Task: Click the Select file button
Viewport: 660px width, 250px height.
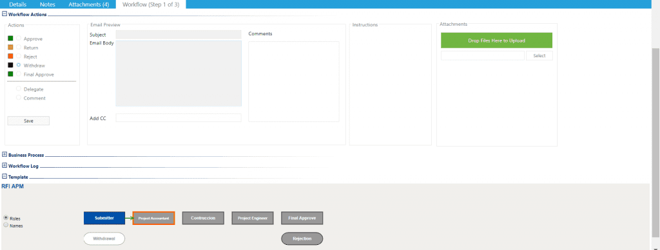Action: 539,55
